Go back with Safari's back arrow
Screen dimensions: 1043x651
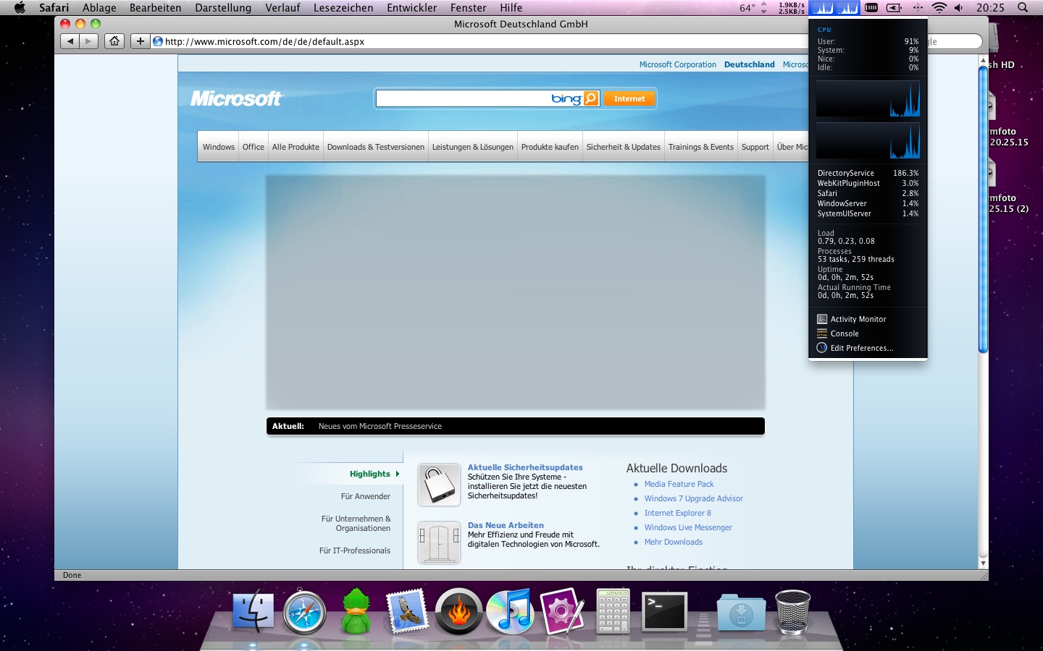[70, 41]
